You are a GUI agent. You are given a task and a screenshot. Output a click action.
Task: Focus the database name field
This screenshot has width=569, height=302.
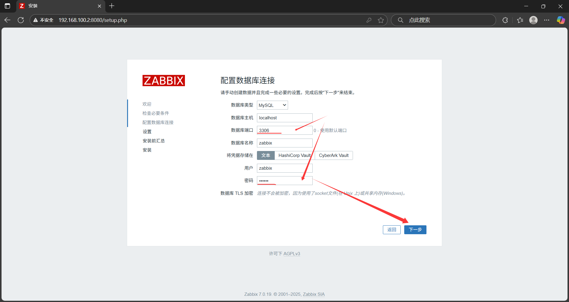284,143
